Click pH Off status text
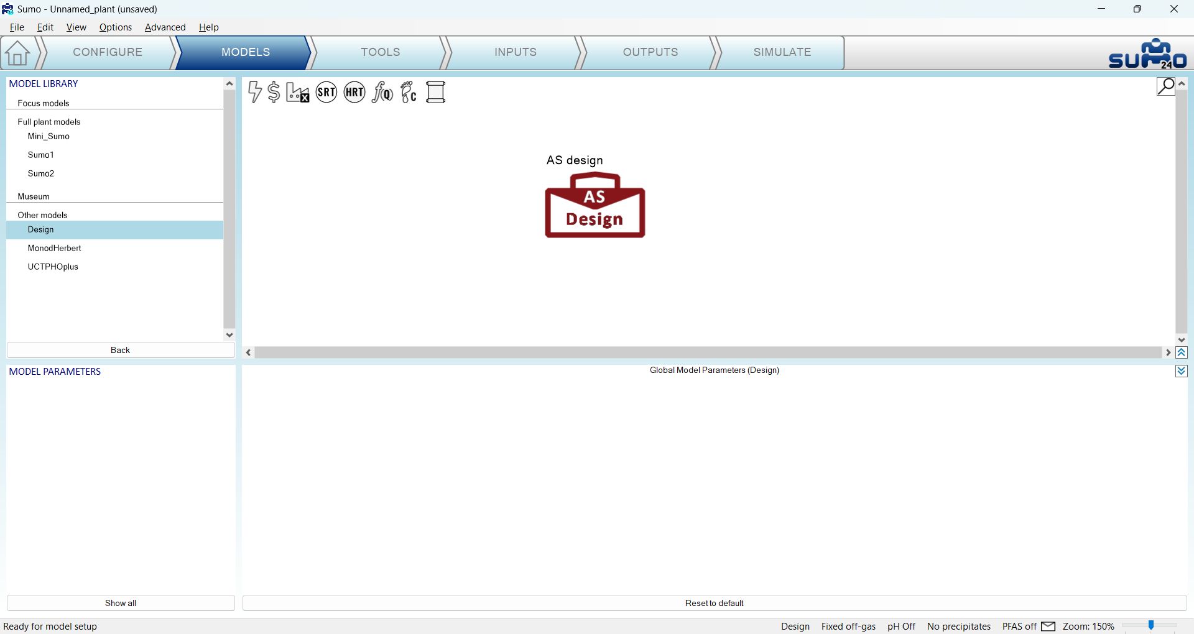Image resolution: width=1194 pixels, height=634 pixels. click(901, 627)
